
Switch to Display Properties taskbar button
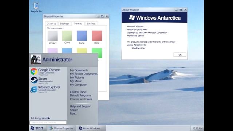coord(62,128)
